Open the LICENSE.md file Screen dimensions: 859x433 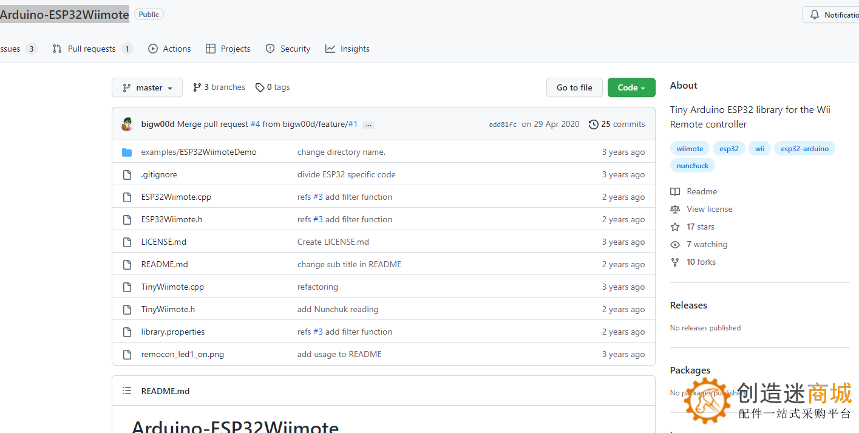click(164, 242)
